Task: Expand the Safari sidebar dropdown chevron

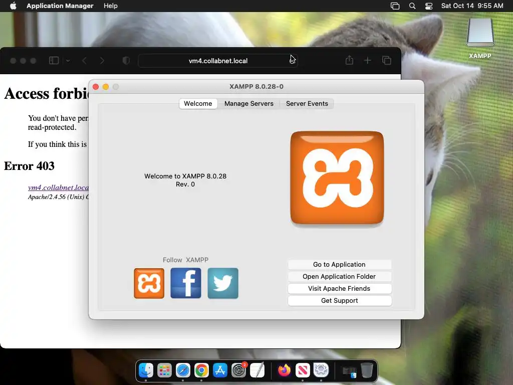Action: (68, 61)
